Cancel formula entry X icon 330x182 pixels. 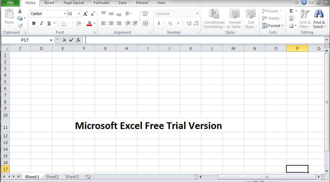[x=64, y=40]
